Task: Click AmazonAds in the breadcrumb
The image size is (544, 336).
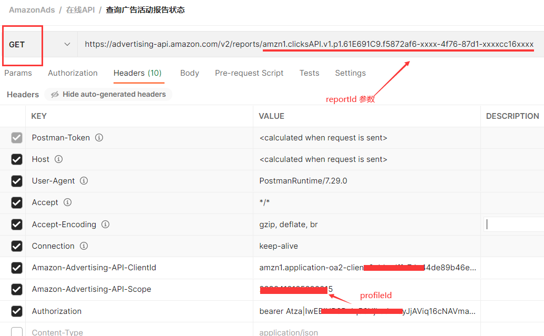Action: (32, 9)
